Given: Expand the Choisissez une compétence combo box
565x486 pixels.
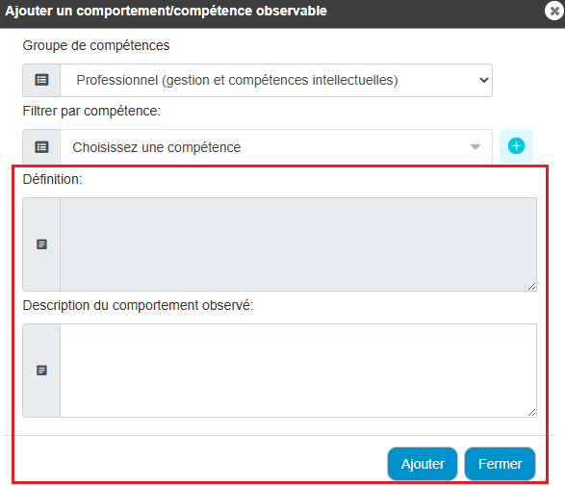Looking at the screenshot, I should pyautogui.click(x=276, y=147).
